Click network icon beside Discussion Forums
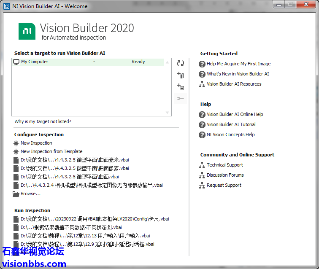This screenshot has width=319, height=269. pyautogui.click(x=202, y=175)
